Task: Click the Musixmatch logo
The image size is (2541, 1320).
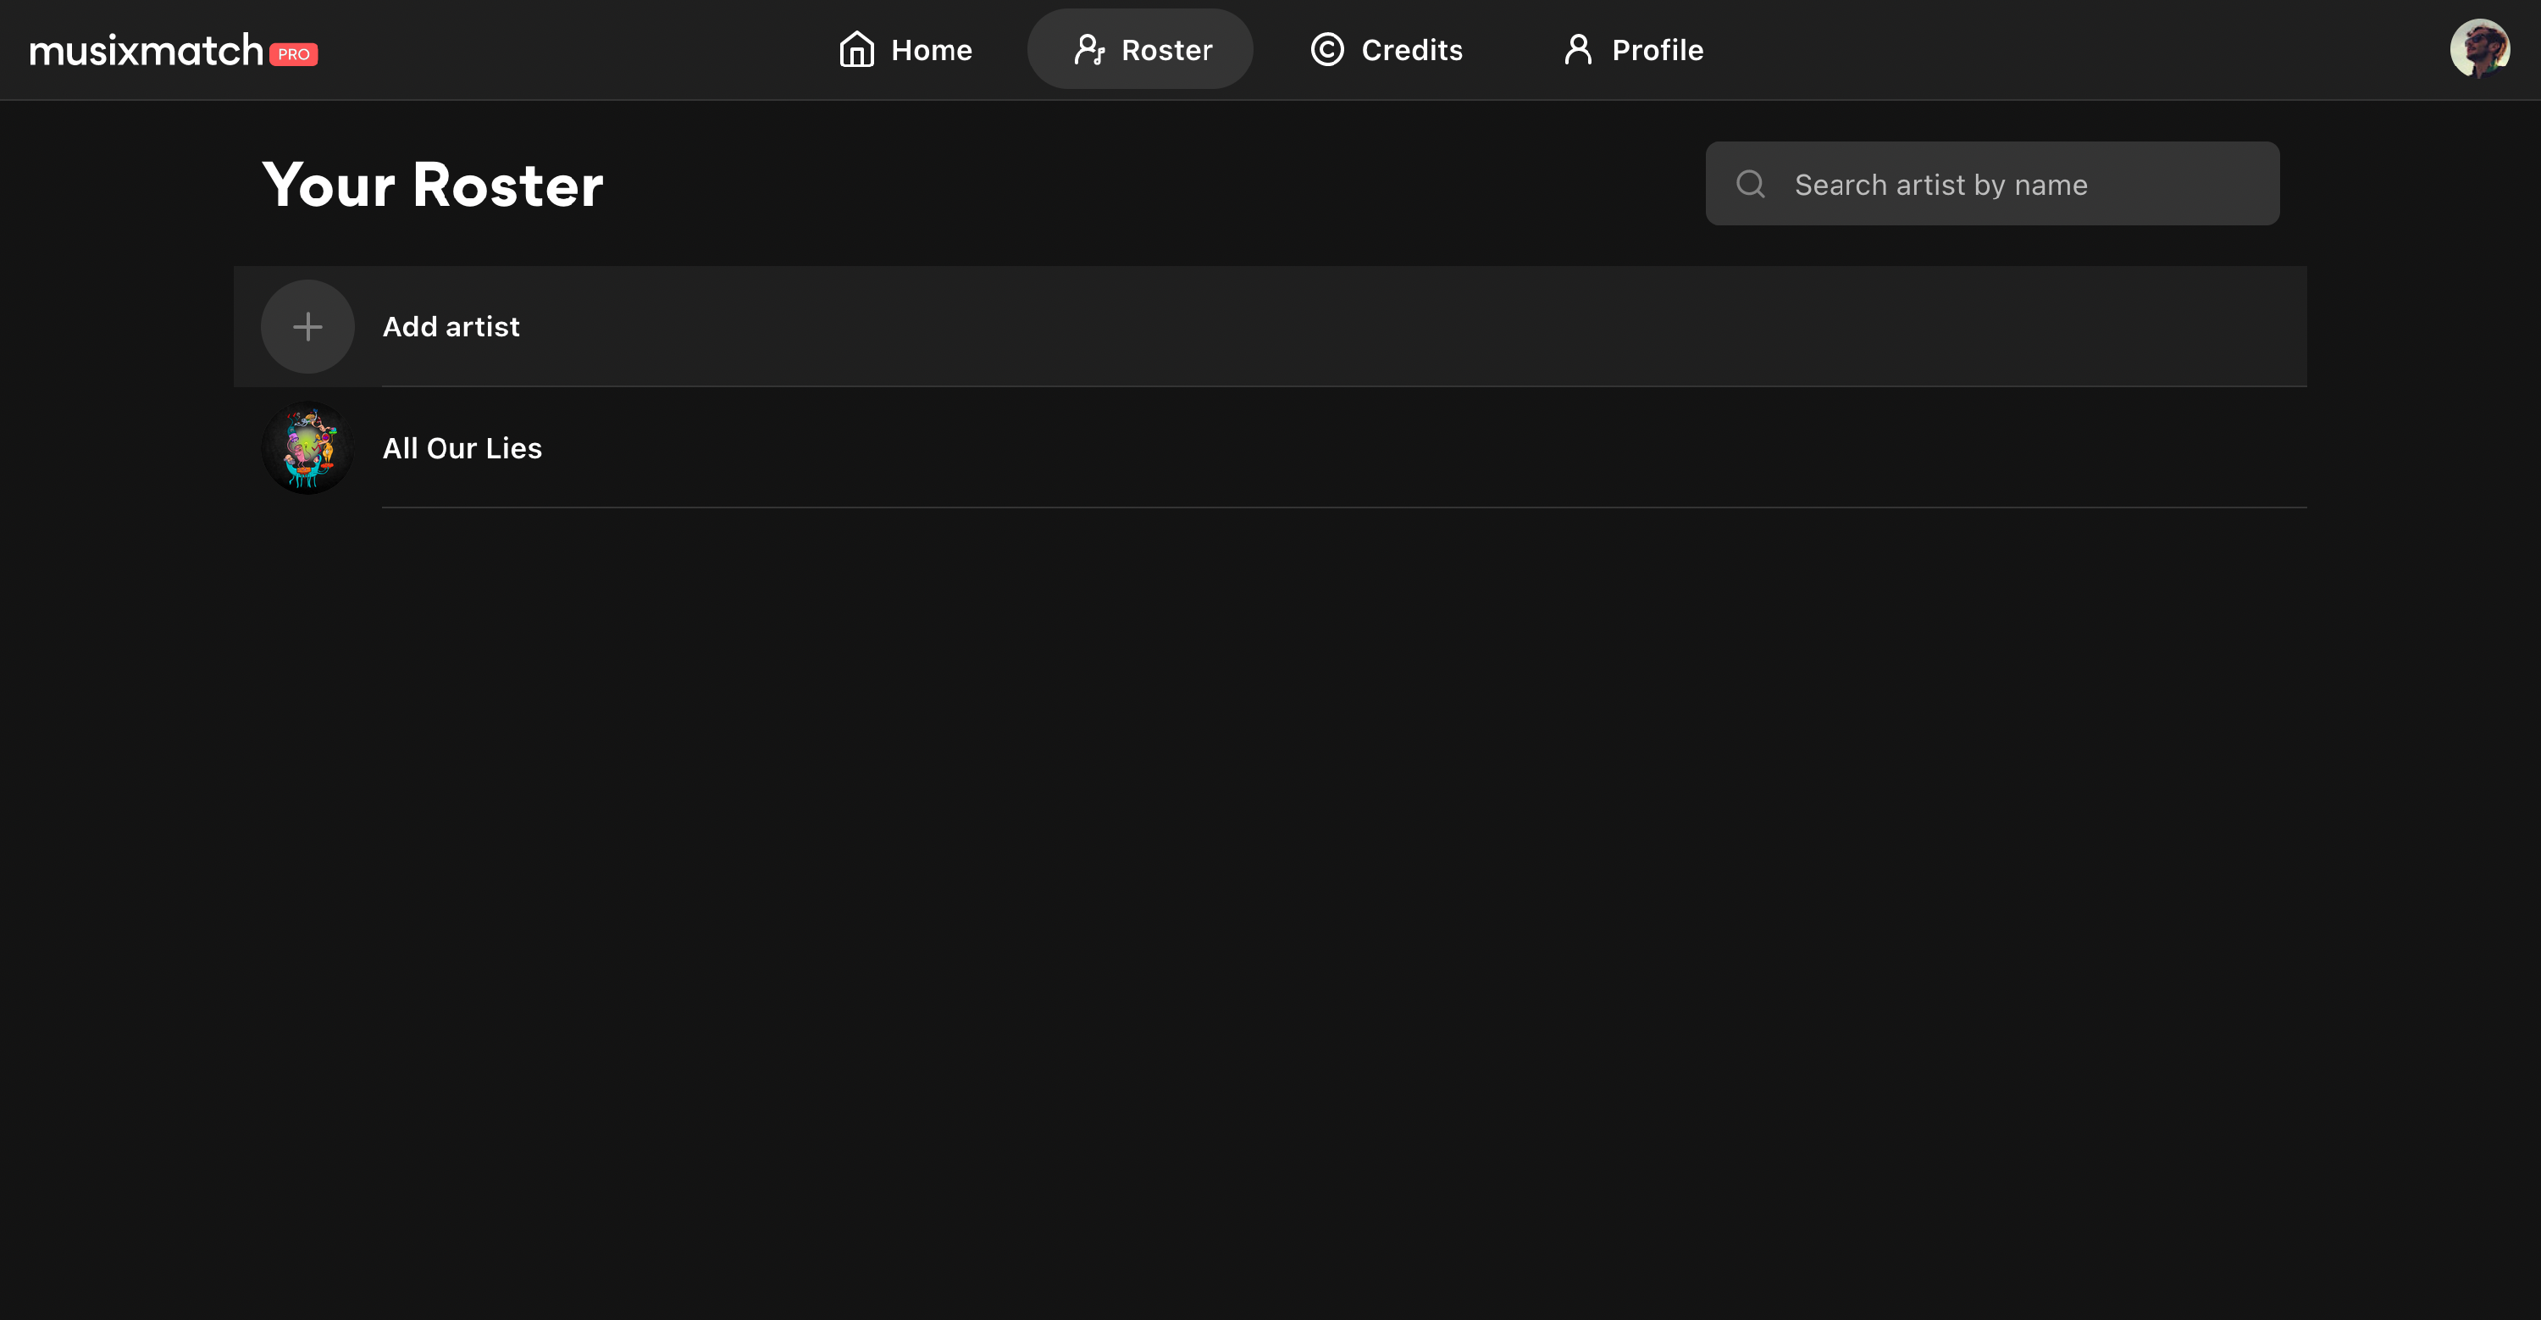Action: 146,50
